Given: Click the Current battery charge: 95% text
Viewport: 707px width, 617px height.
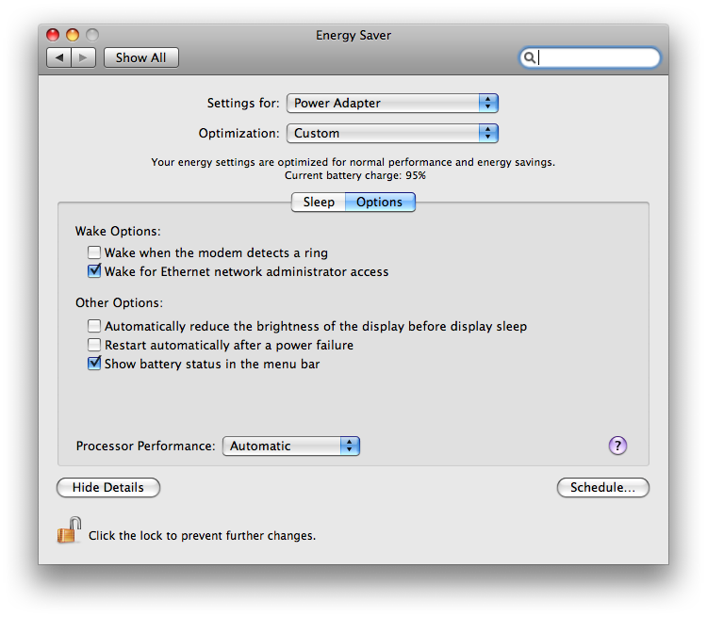Looking at the screenshot, I should click(x=354, y=175).
